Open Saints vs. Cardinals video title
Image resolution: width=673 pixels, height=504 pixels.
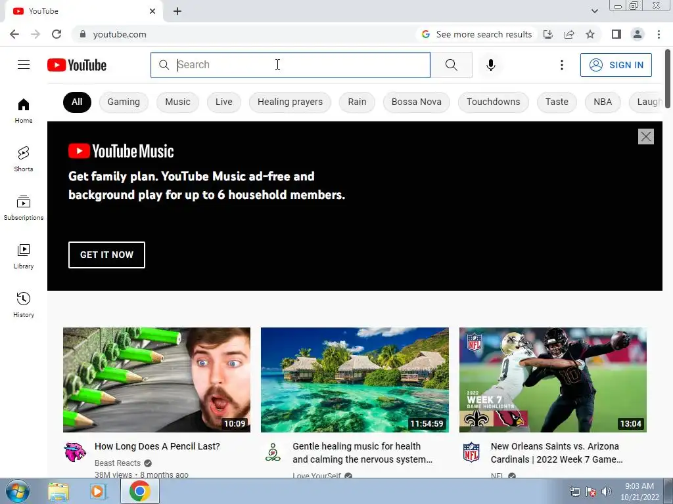click(557, 453)
